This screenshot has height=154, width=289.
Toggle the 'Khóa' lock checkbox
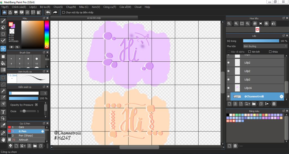(x=270, y=52)
